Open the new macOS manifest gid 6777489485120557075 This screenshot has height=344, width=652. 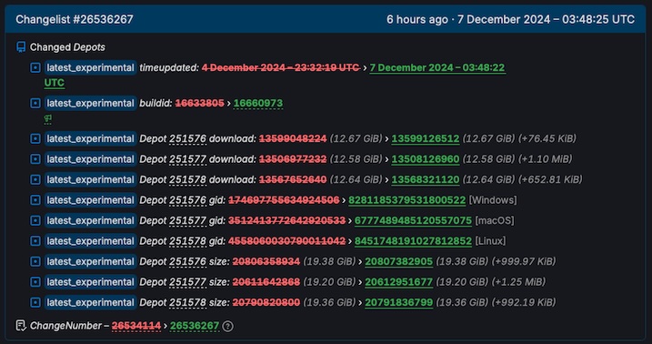click(x=414, y=220)
